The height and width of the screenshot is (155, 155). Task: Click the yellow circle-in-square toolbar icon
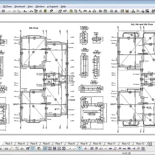71,11
